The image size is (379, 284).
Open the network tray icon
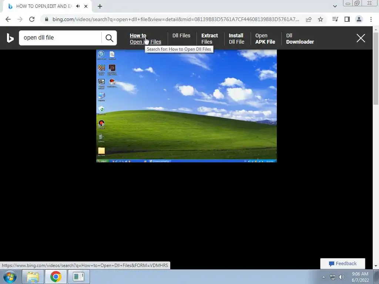point(333,277)
